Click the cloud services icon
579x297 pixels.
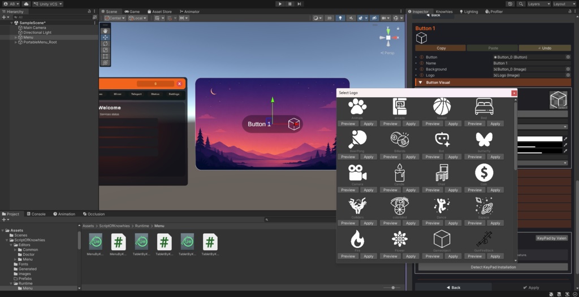pyautogui.click(x=26, y=4)
